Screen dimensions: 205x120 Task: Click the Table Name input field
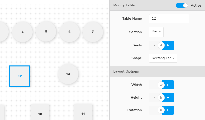[169, 19]
